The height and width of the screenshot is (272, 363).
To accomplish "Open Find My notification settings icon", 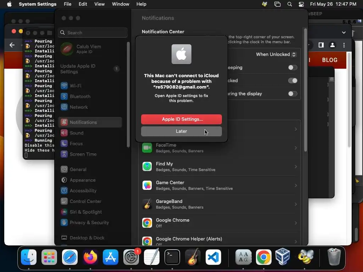I will (147, 166).
